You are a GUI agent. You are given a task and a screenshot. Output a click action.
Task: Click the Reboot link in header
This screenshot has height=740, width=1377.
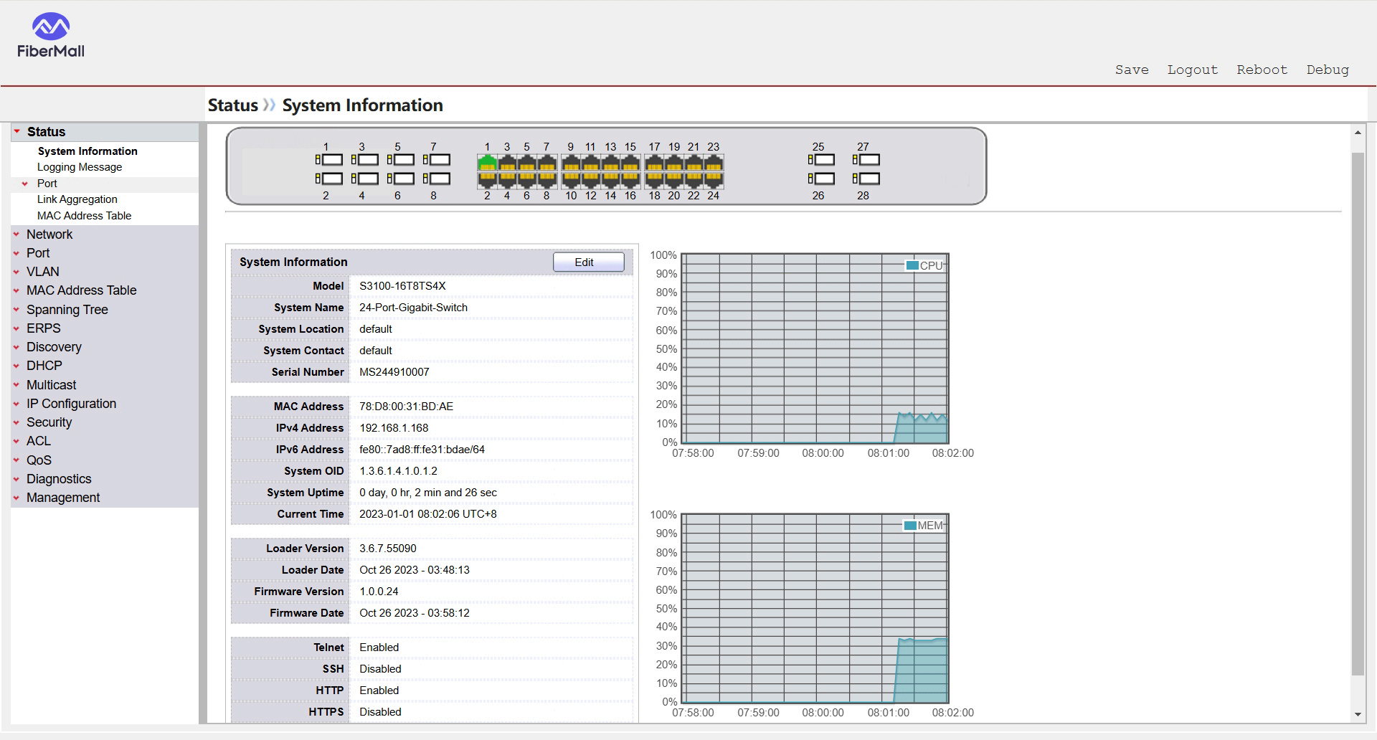pyautogui.click(x=1262, y=70)
